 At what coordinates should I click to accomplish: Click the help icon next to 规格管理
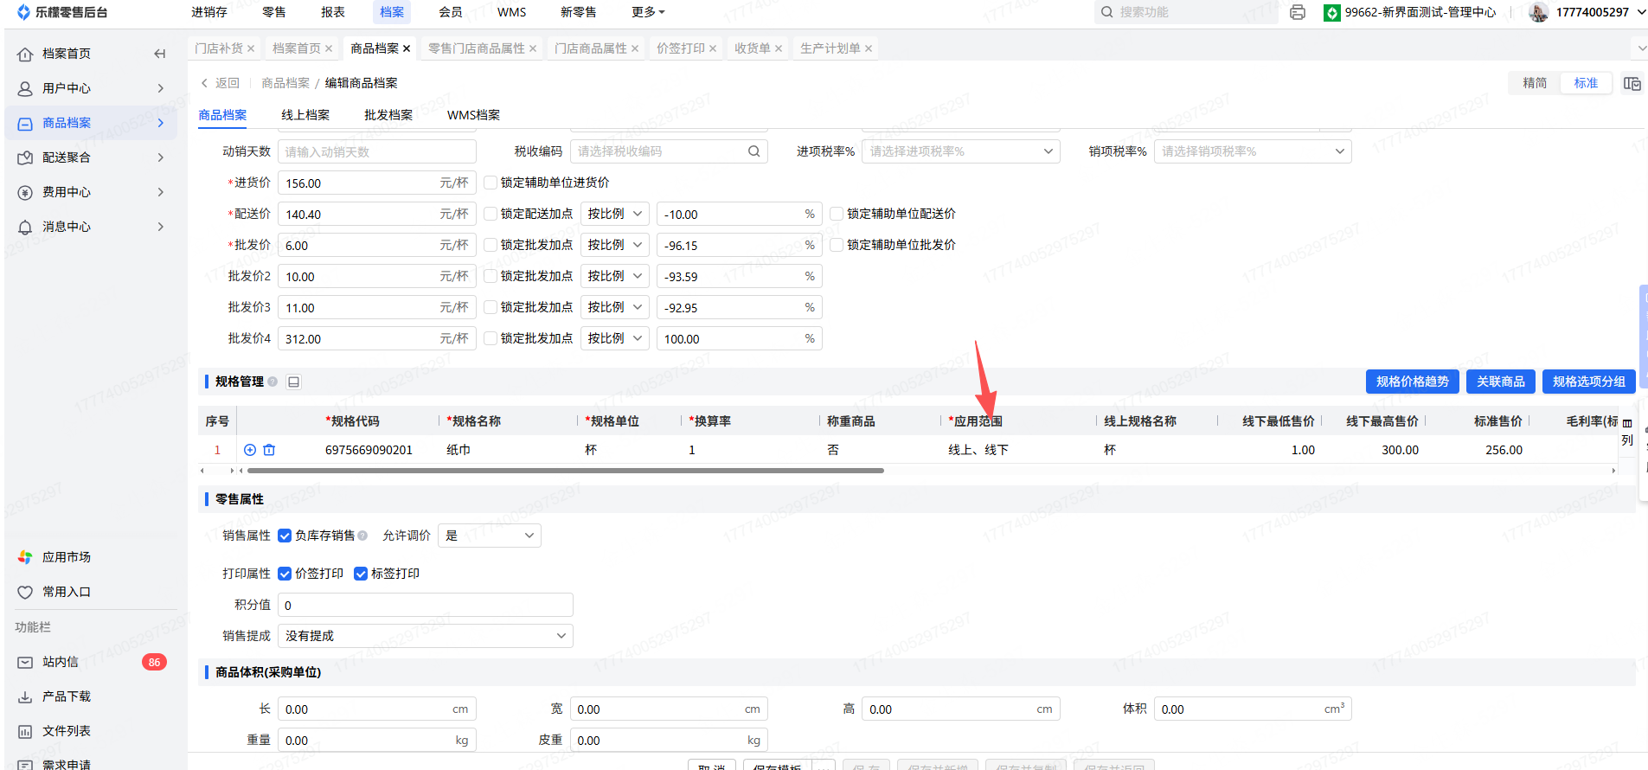273,382
